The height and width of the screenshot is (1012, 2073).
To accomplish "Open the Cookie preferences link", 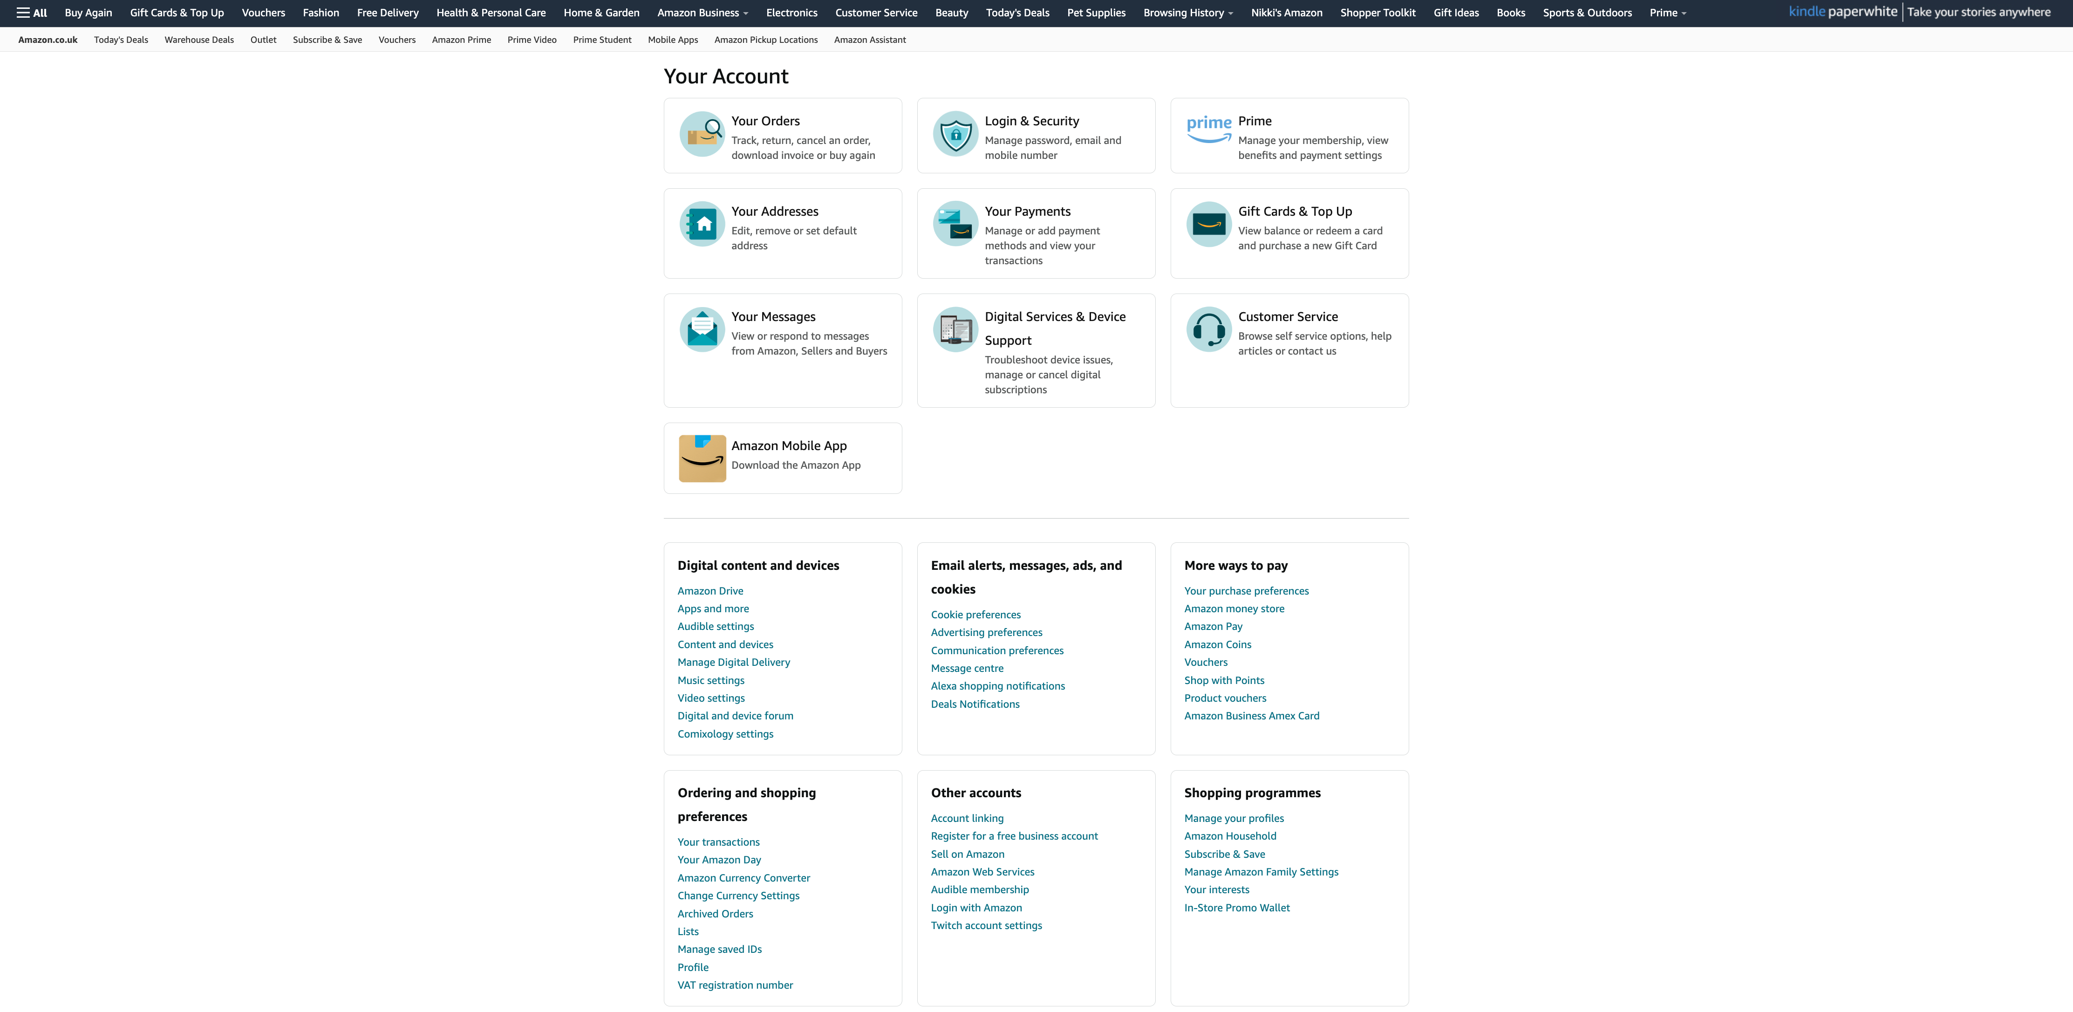I will click(x=975, y=614).
